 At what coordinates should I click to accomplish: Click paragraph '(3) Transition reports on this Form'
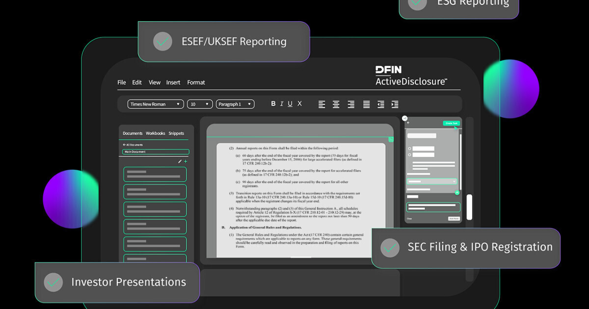click(x=295, y=197)
